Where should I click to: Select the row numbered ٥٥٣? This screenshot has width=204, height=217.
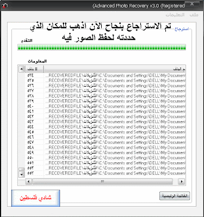(x=106, y=173)
